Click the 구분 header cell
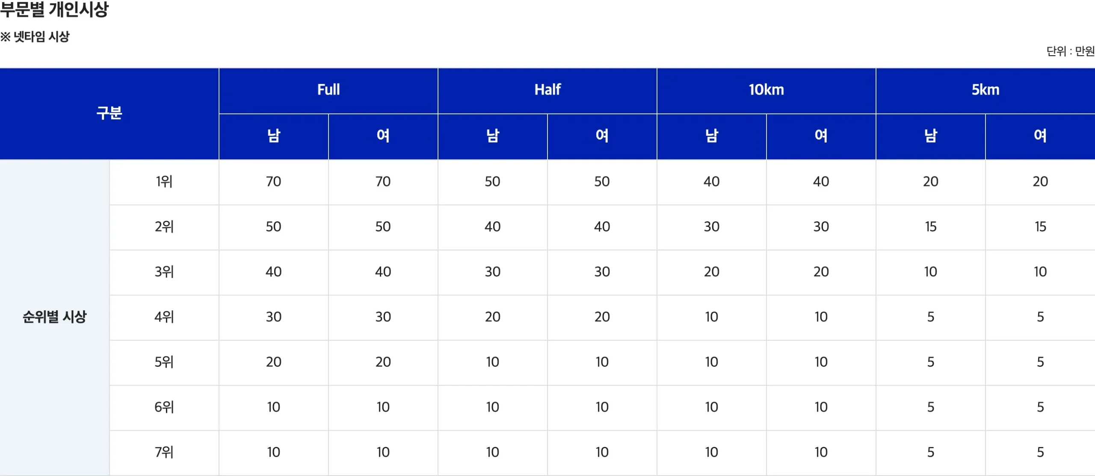The width and height of the screenshot is (1095, 476). point(109,113)
